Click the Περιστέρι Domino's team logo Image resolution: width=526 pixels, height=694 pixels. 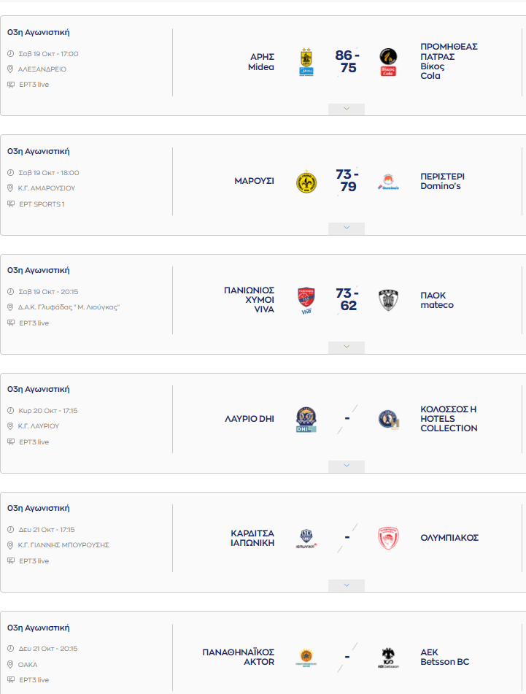(x=388, y=182)
